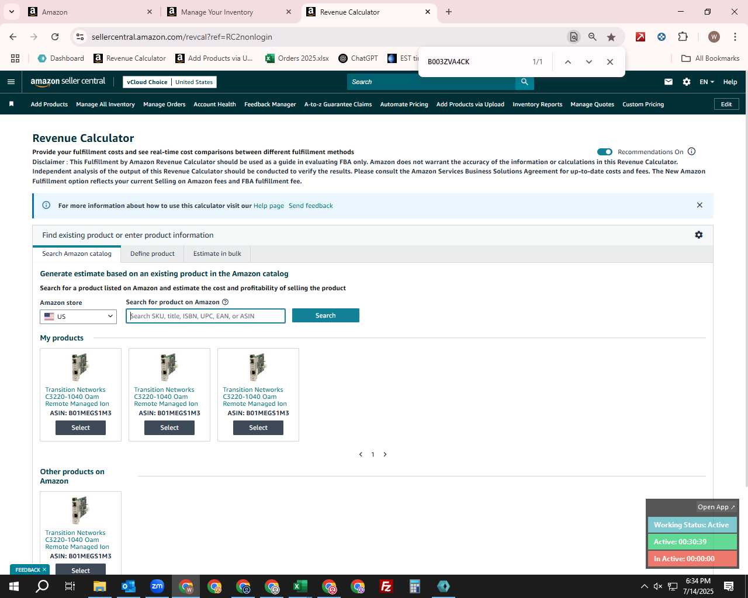Select the Search Amazon catalog tab

point(77,253)
